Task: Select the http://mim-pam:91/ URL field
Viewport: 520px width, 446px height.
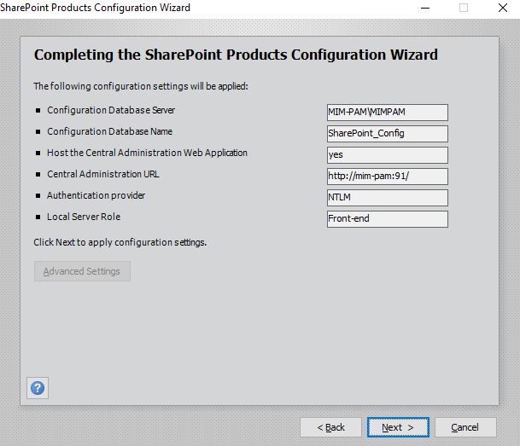Action: click(x=387, y=176)
